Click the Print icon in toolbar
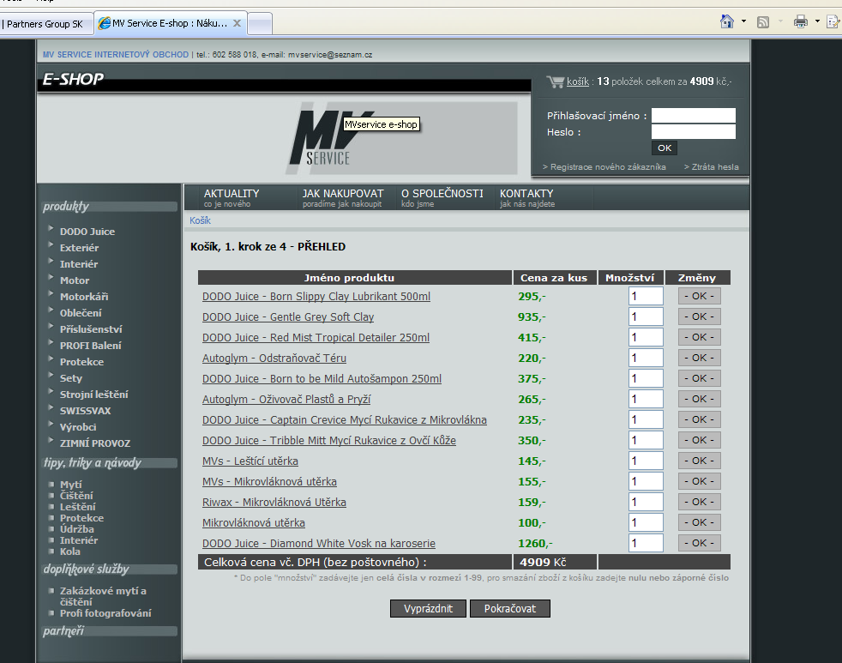This screenshot has width=842, height=663. point(801,21)
